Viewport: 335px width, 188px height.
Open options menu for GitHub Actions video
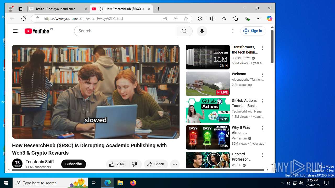tap(262, 101)
